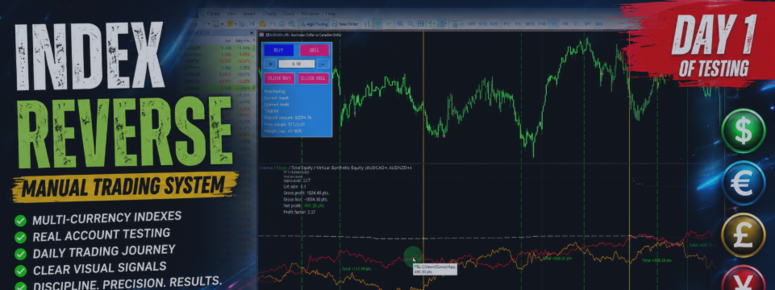The width and height of the screenshot is (775, 290).
Task: Click the zoom out magnifier icon
Action: coord(410,24)
